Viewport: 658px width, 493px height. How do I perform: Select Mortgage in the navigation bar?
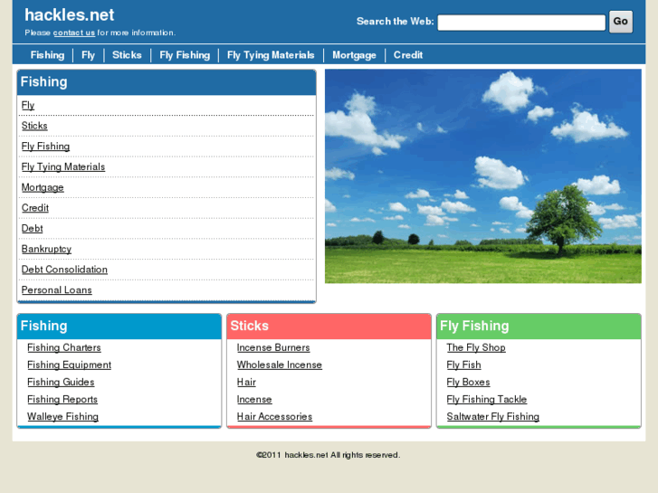coord(354,55)
